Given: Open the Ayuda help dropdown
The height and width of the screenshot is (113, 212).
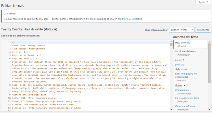Looking at the screenshot, I should click(x=203, y=2).
